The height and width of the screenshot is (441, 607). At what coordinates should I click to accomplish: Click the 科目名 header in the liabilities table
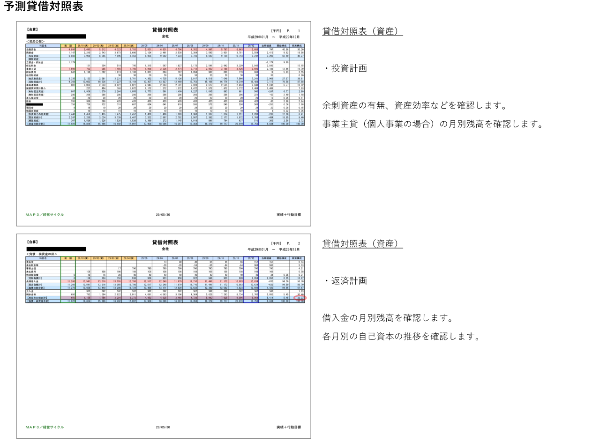pos(43,258)
